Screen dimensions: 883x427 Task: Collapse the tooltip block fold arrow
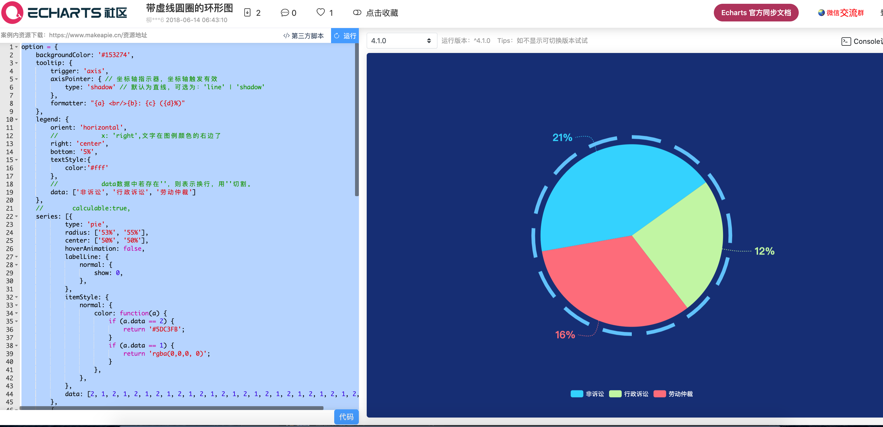click(16, 63)
